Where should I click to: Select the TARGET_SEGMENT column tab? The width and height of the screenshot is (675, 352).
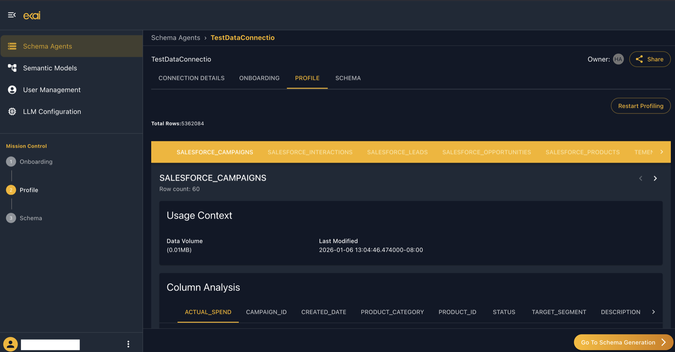coord(559,312)
